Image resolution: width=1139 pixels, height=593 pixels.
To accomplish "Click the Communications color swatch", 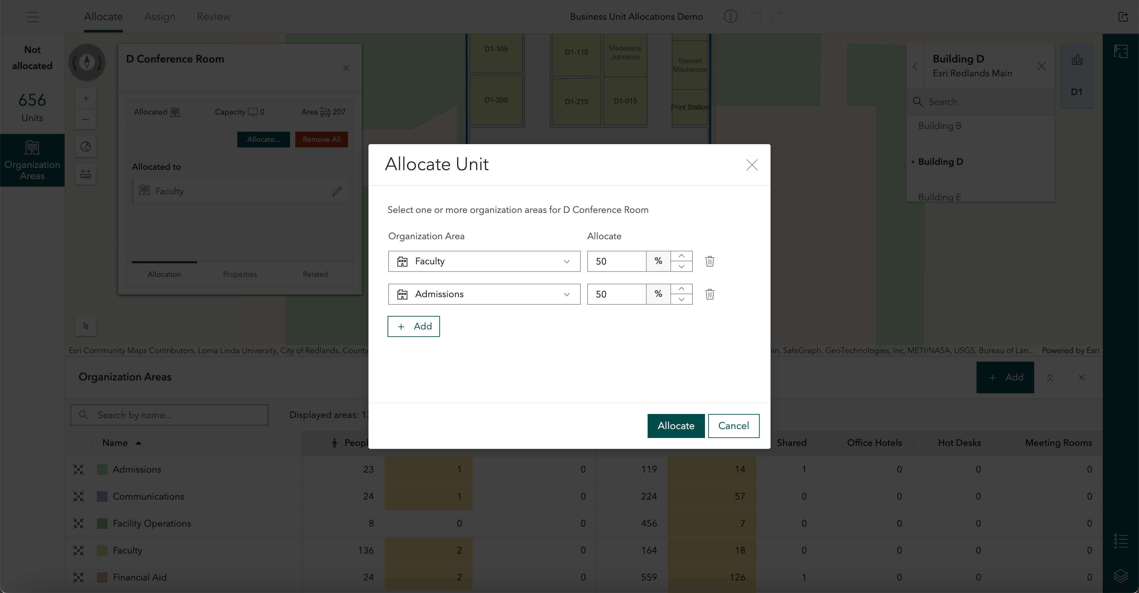I will 102,496.
